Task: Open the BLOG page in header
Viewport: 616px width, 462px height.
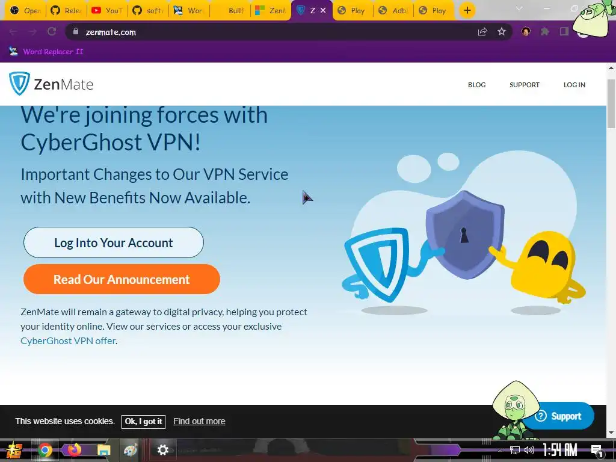Action: (x=476, y=84)
